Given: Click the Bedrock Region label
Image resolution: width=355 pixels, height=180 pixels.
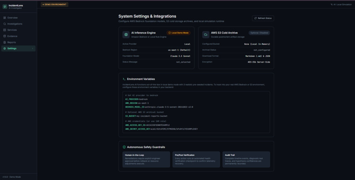Looking at the screenshot, I should (x=130, y=50).
